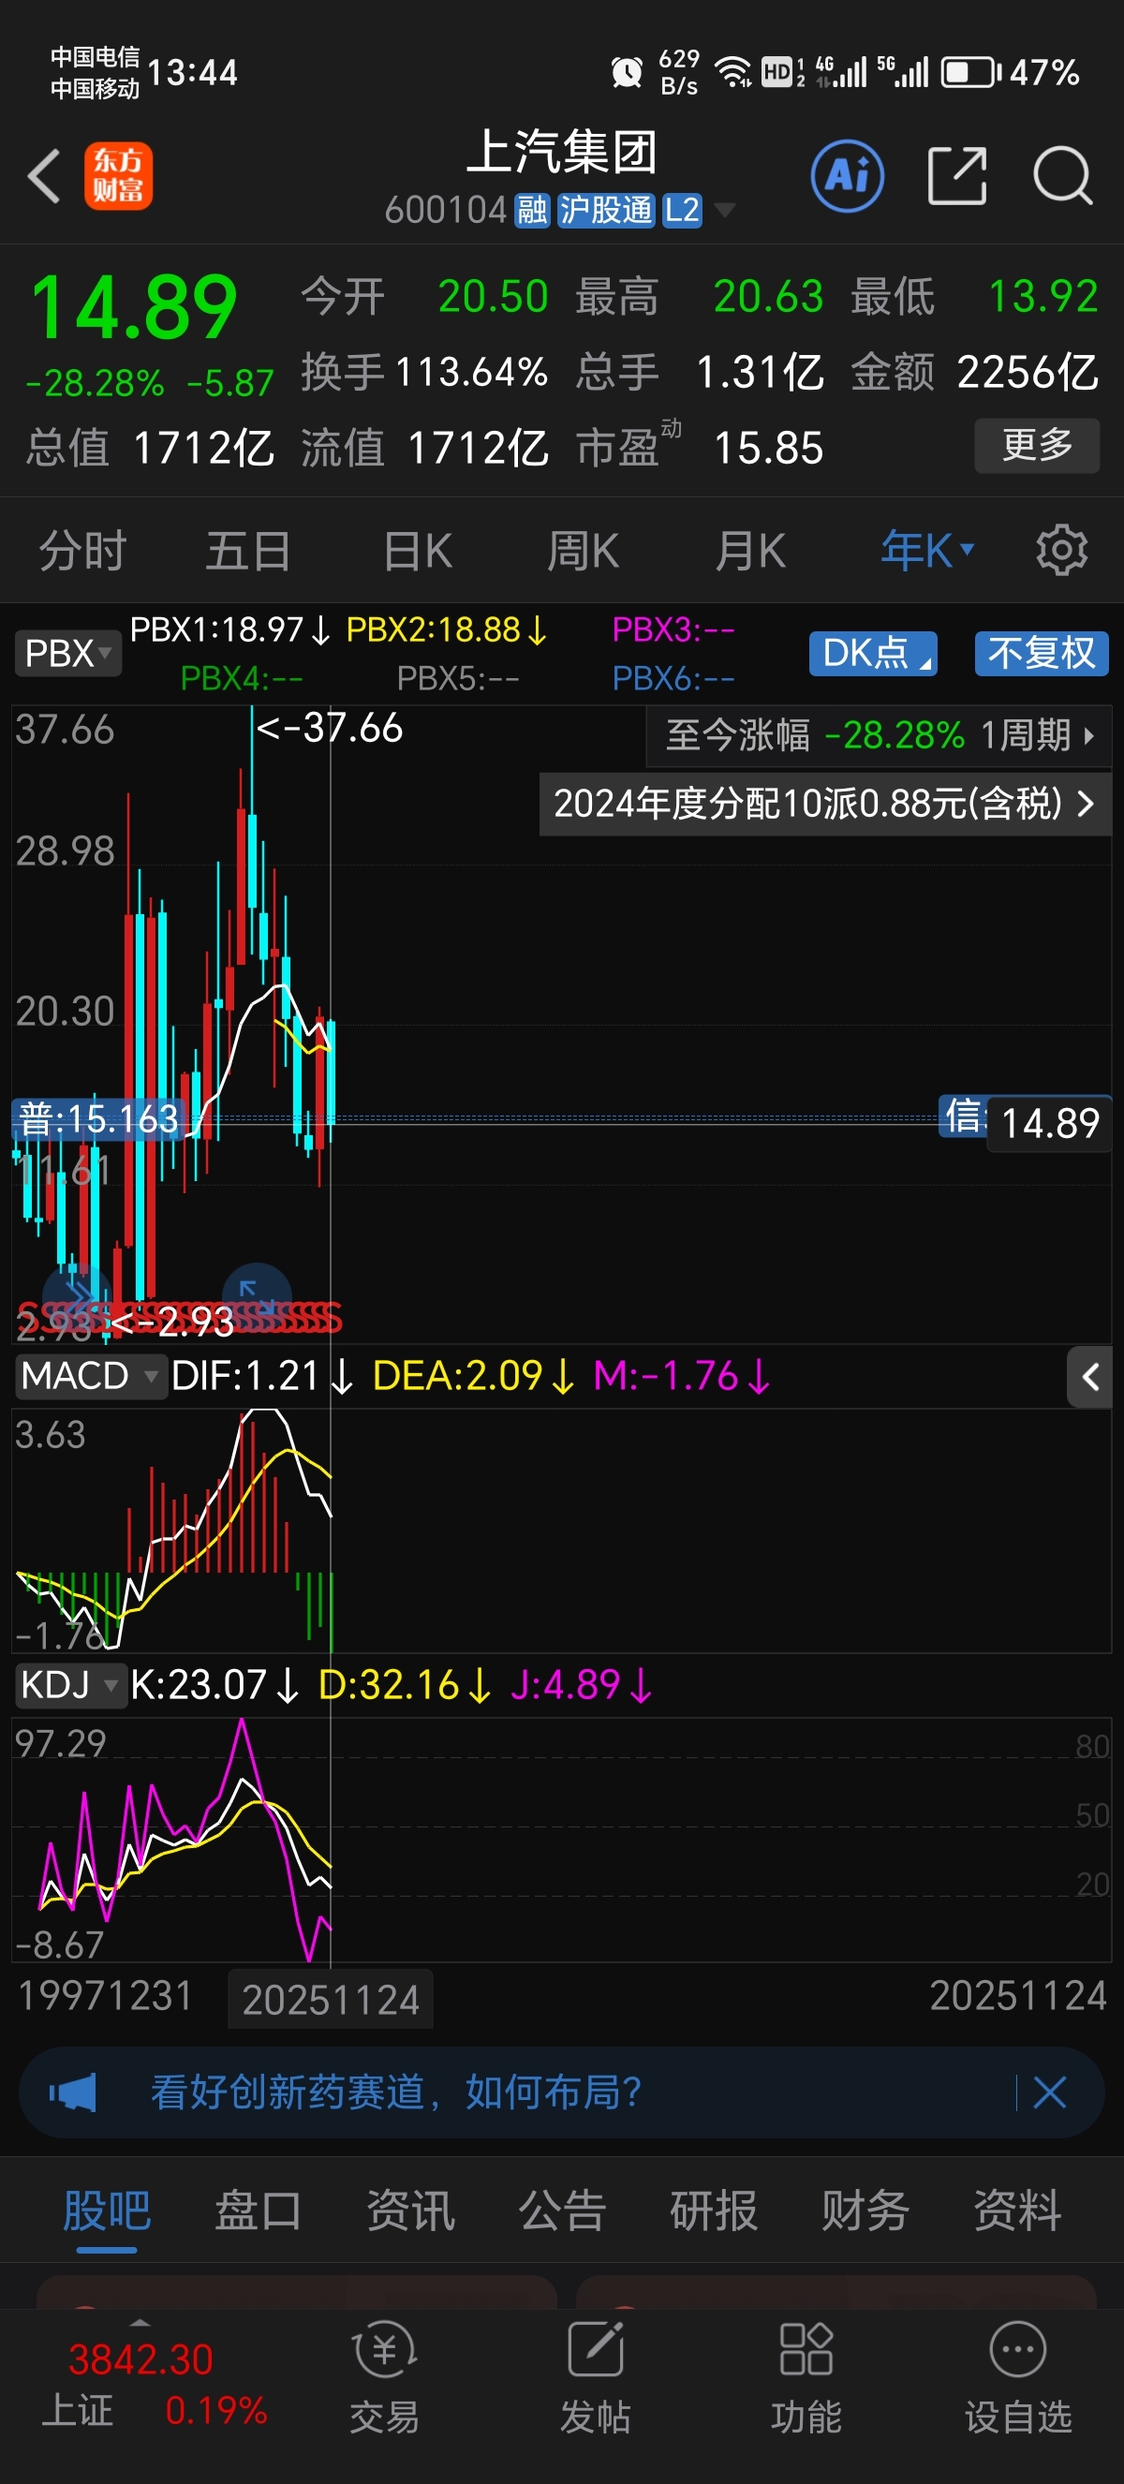
Task: Tap the 更多 button
Action: click(x=1037, y=446)
